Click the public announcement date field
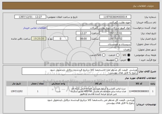162x114 pixels. click(30, 17)
